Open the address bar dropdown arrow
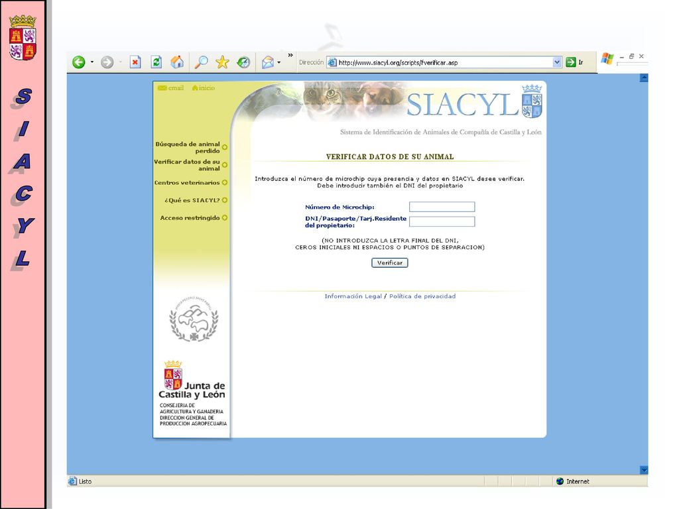Screen dimensions: 679x509 [x=557, y=62]
